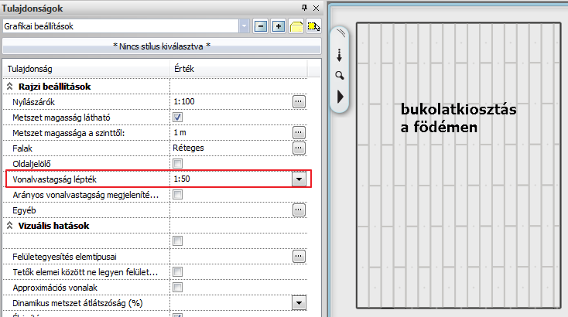Click the 'Nincs stílus kiválasztva' style button

pyautogui.click(x=161, y=46)
